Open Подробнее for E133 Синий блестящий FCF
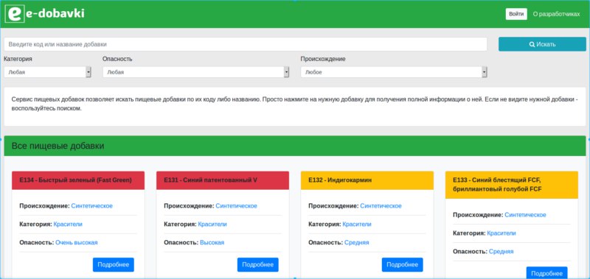This screenshot has height=279, width=590. [x=546, y=273]
